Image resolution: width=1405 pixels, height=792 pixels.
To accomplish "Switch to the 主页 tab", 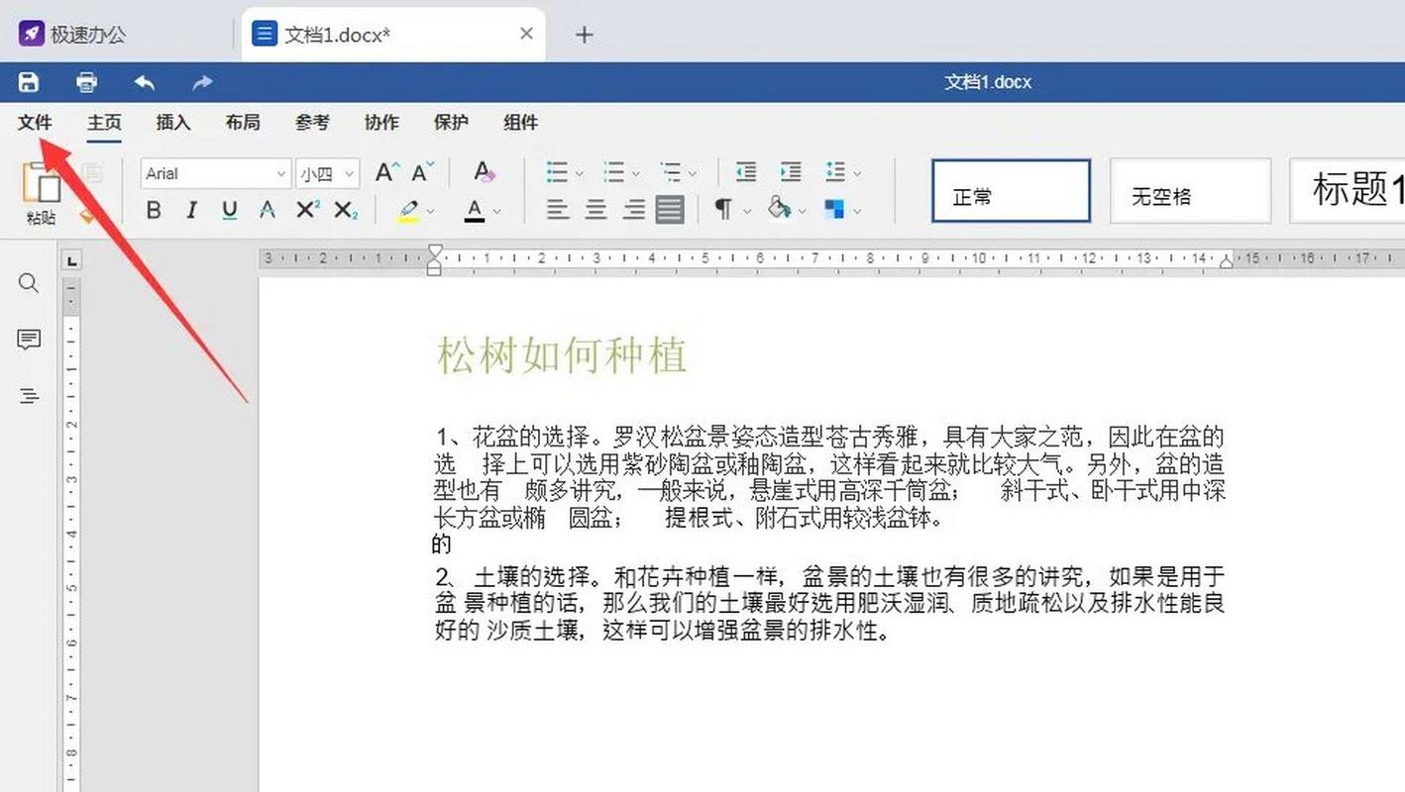I will point(104,123).
